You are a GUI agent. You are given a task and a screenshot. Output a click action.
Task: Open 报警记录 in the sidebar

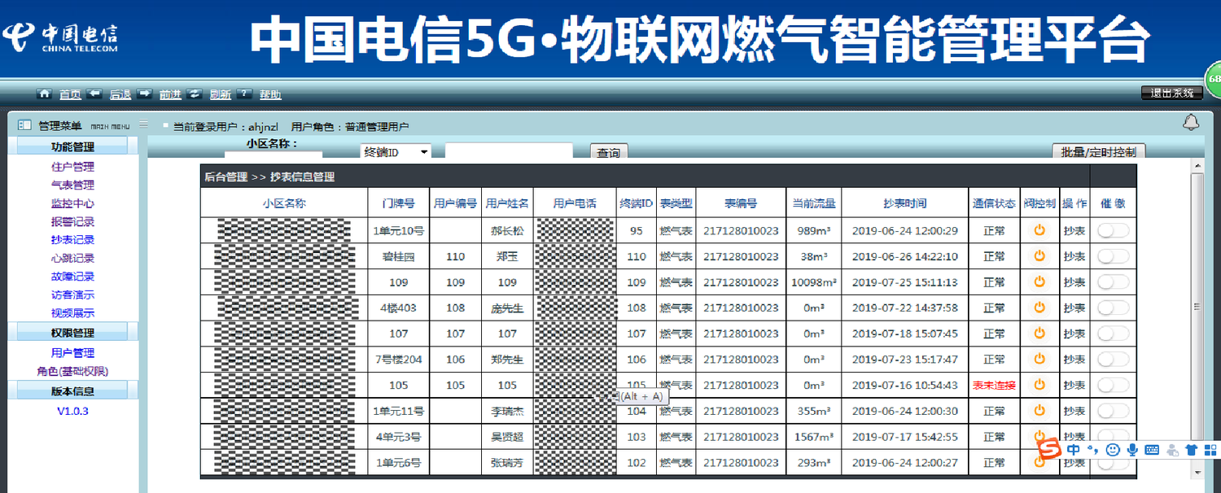pos(72,221)
